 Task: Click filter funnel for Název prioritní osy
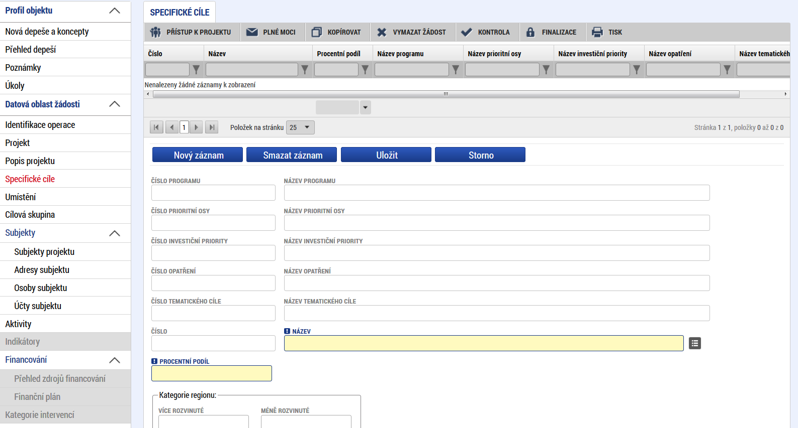point(546,70)
